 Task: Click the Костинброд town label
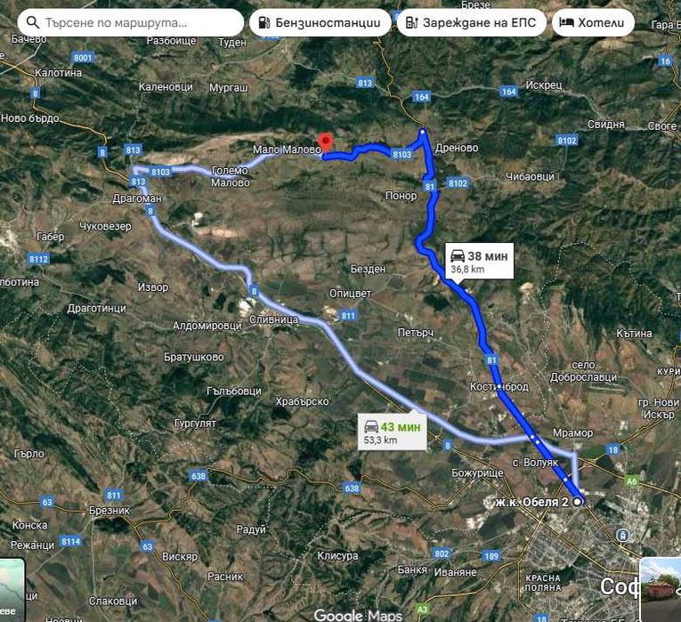[x=499, y=386]
